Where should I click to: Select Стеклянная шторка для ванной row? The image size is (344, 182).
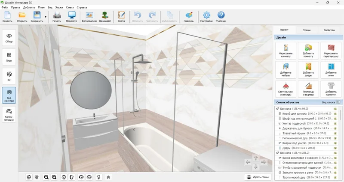(x=306, y=163)
